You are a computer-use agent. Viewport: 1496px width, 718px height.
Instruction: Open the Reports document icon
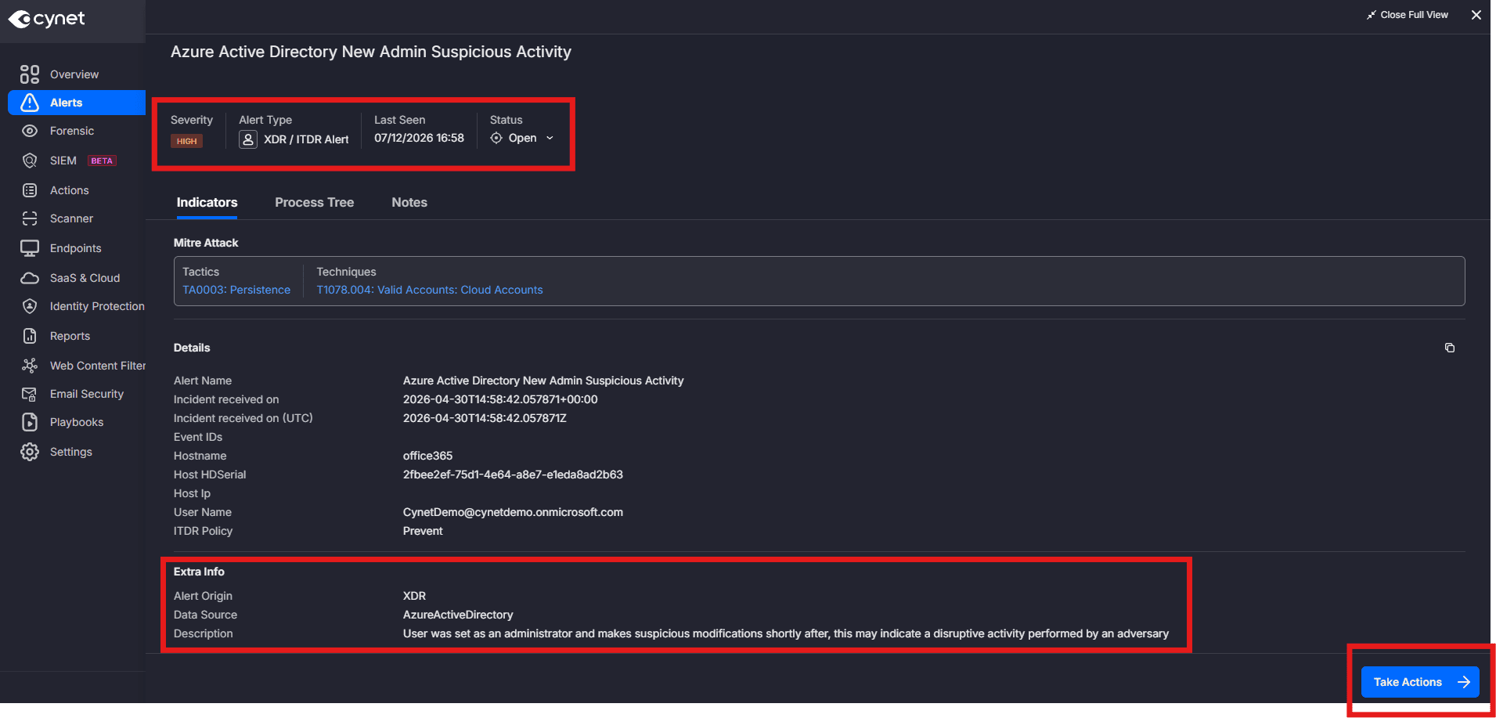(30, 336)
